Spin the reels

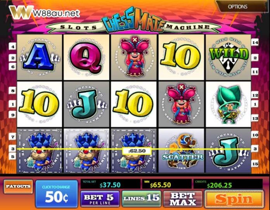pos(234,199)
